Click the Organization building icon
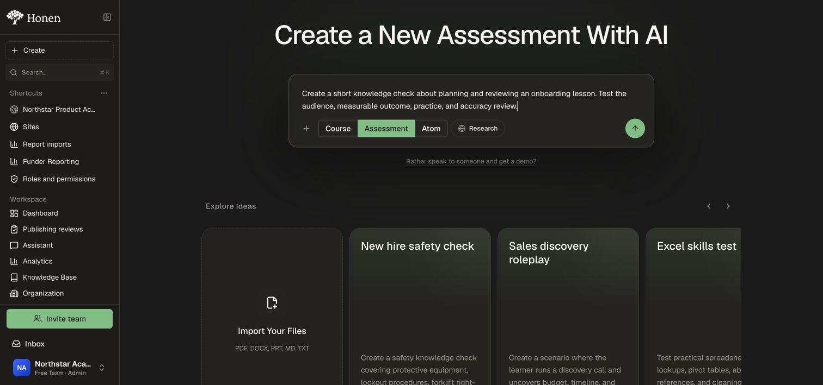The image size is (823, 385). [x=14, y=293]
